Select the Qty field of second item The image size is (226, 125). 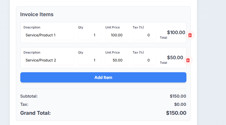(x=90, y=60)
